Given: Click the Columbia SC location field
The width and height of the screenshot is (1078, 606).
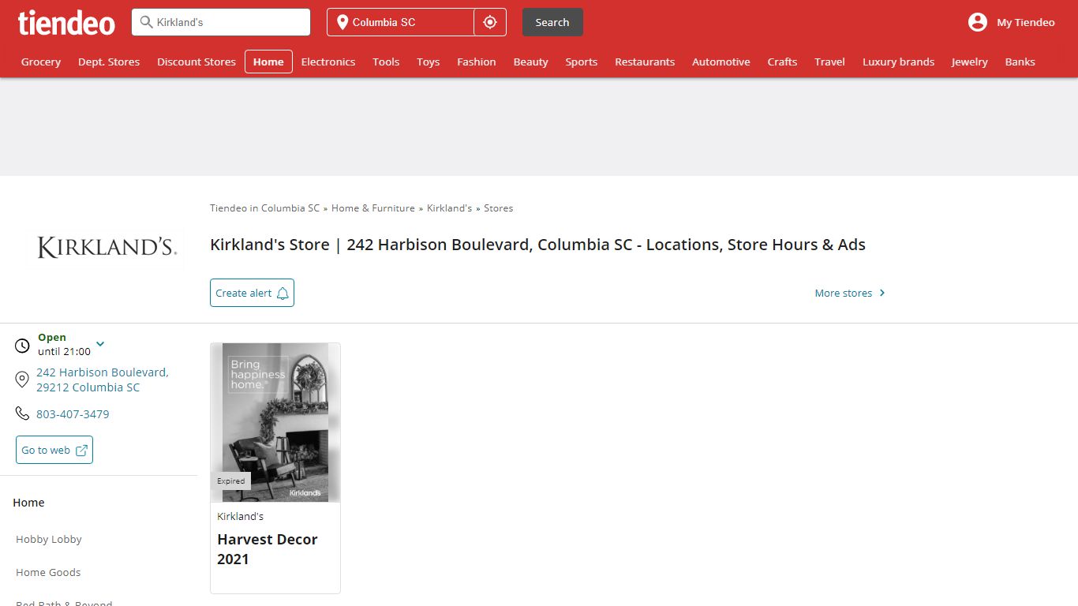Looking at the screenshot, I should tap(401, 22).
